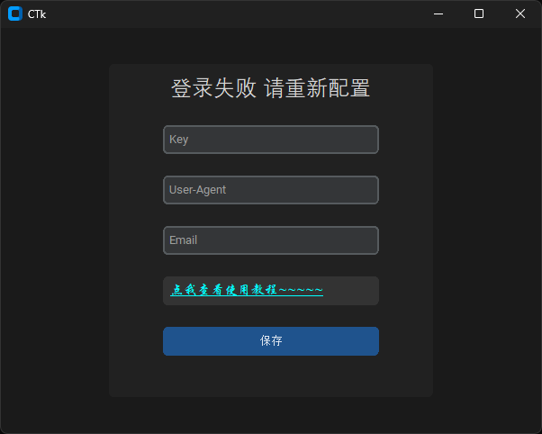Image resolution: width=542 pixels, height=434 pixels.
Task: Close the CTk window
Action: (520, 14)
